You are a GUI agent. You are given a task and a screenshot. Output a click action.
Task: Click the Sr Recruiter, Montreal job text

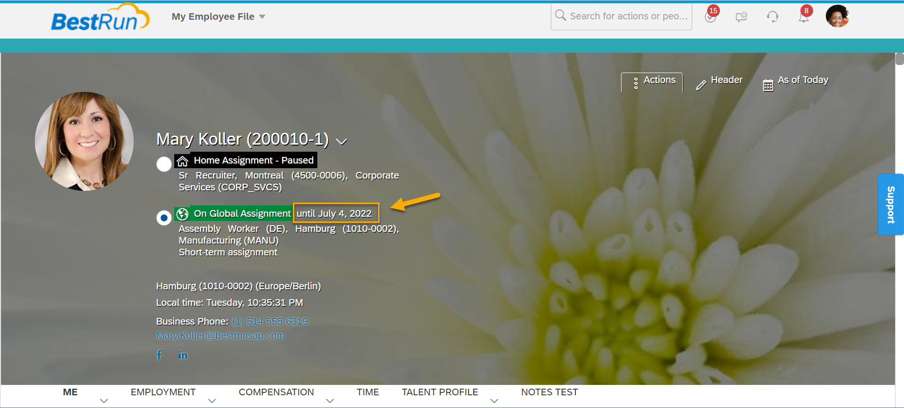289,181
